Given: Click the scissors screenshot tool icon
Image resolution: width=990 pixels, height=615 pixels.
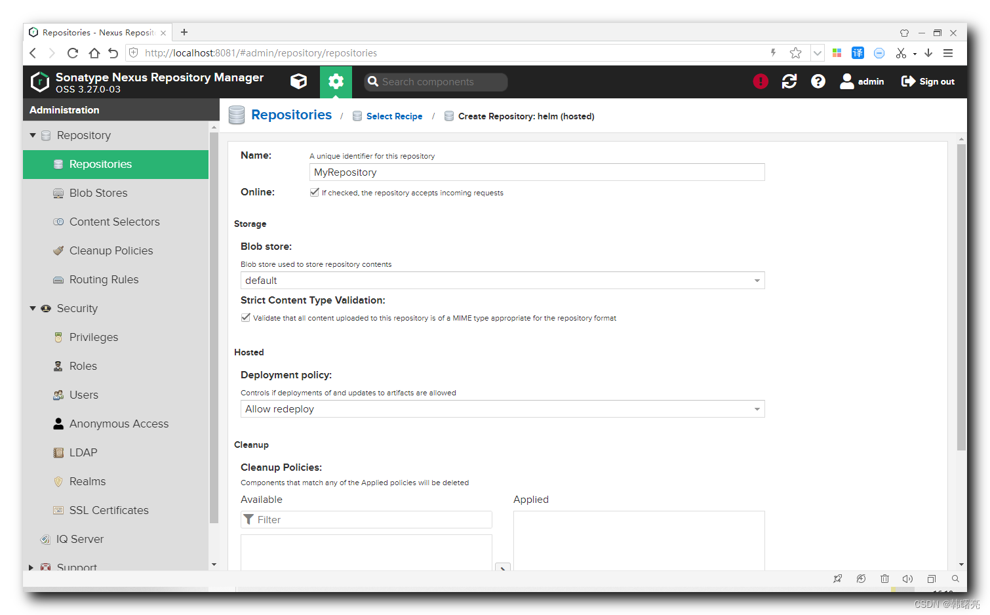Looking at the screenshot, I should tap(901, 53).
